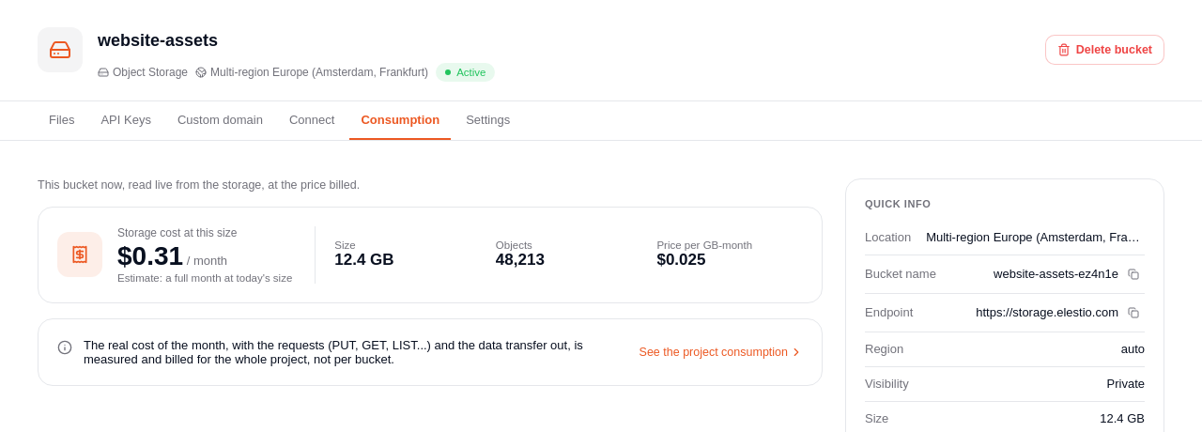Click the https://storage.elestio.com endpoint text
This screenshot has width=1202, height=432.
(x=1047, y=313)
